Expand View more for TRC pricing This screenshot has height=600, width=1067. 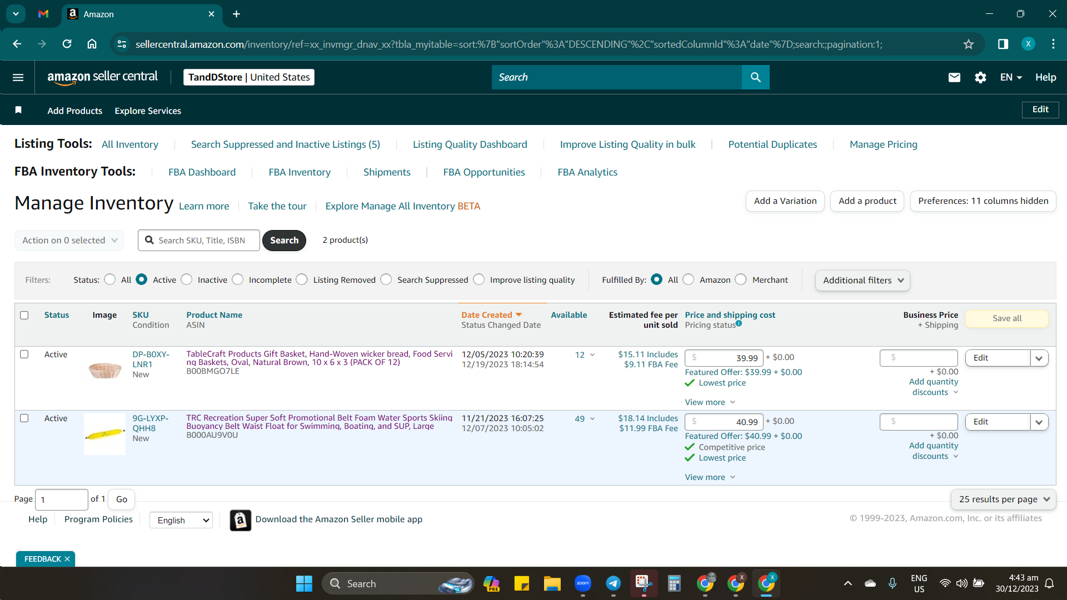(710, 477)
